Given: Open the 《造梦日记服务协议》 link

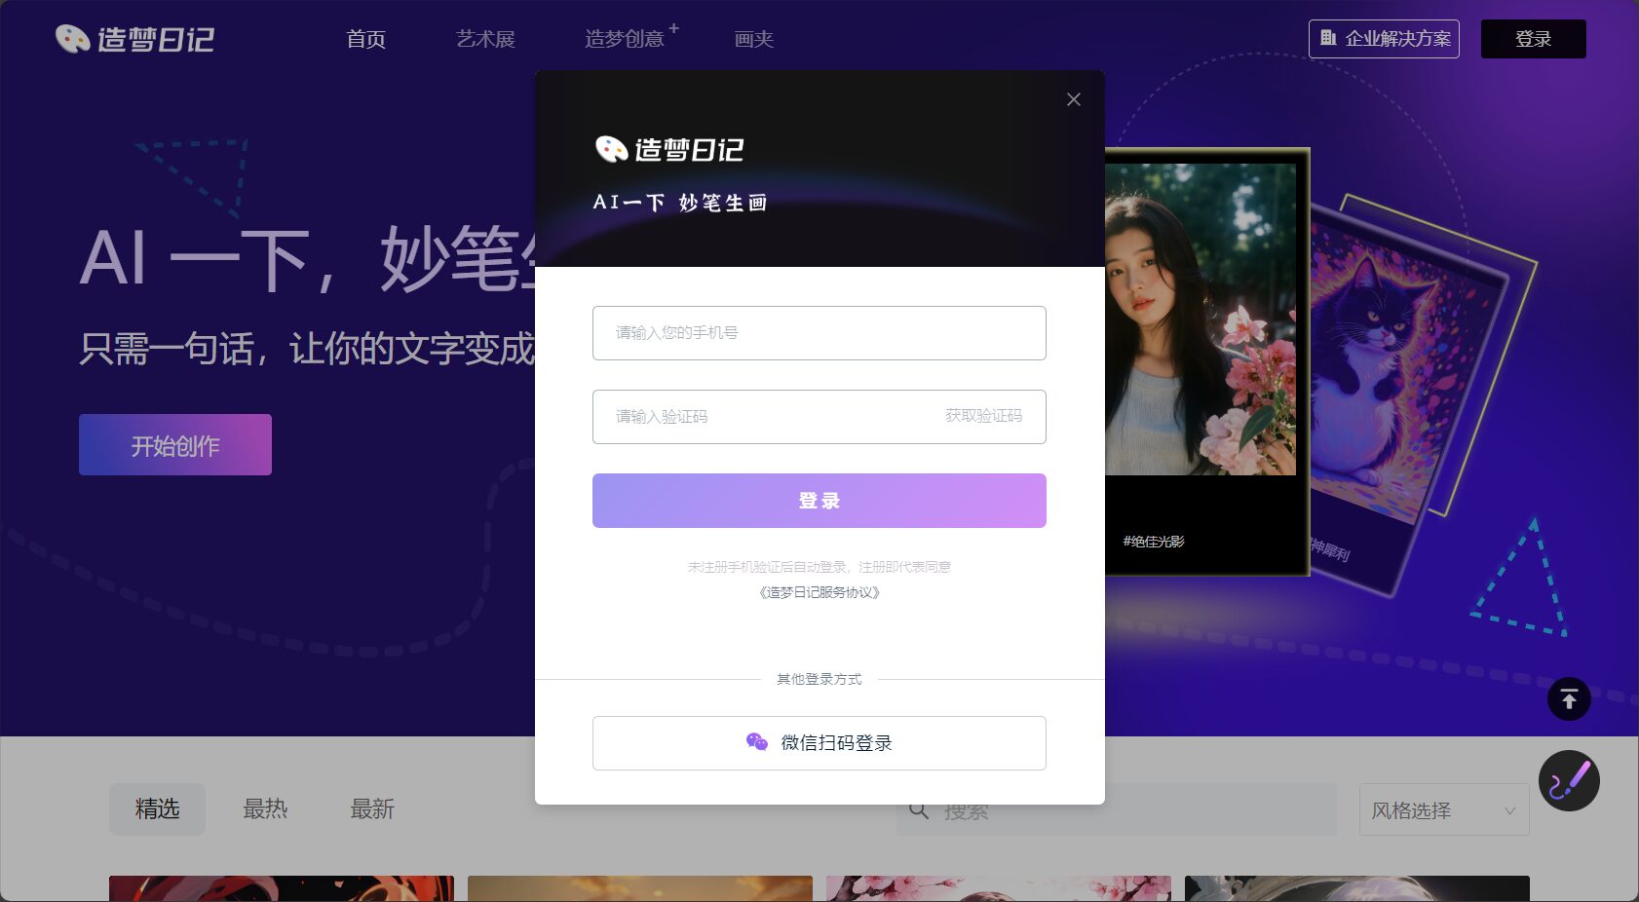Looking at the screenshot, I should pos(819,592).
